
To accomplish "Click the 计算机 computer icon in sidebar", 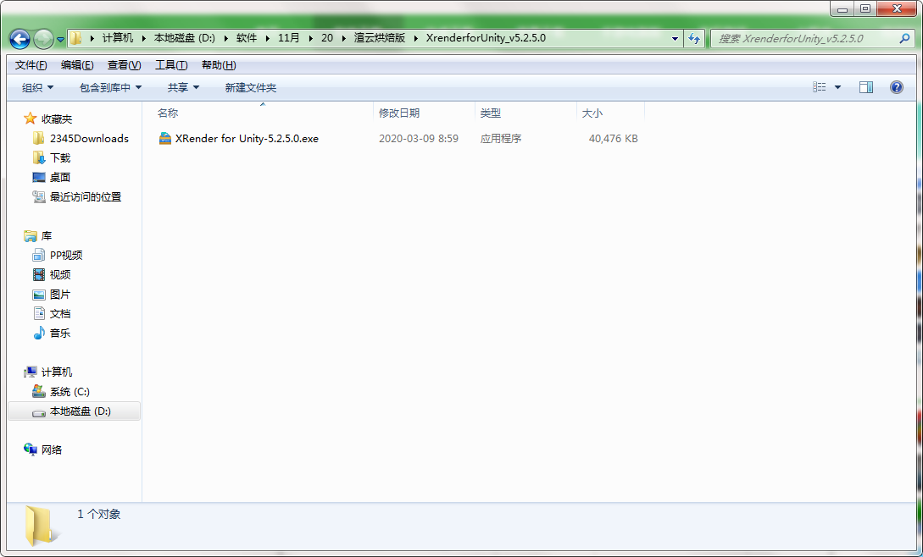I will (x=30, y=372).
